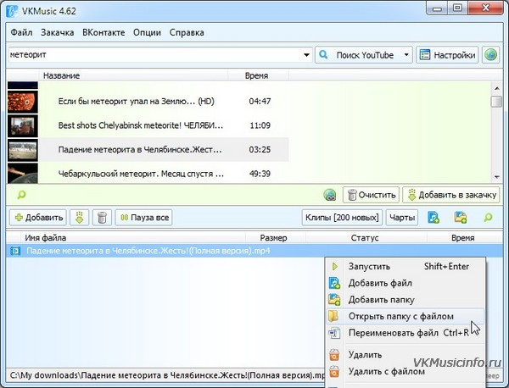Choose Запустить from context menu

click(406, 267)
